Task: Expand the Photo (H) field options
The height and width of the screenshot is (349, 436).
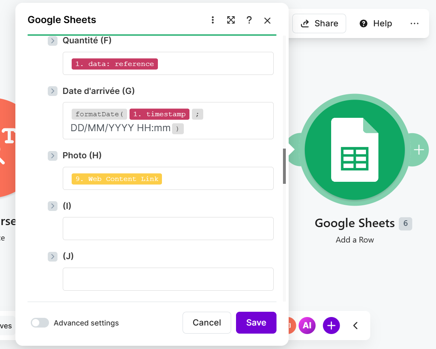Action: pyautogui.click(x=53, y=155)
